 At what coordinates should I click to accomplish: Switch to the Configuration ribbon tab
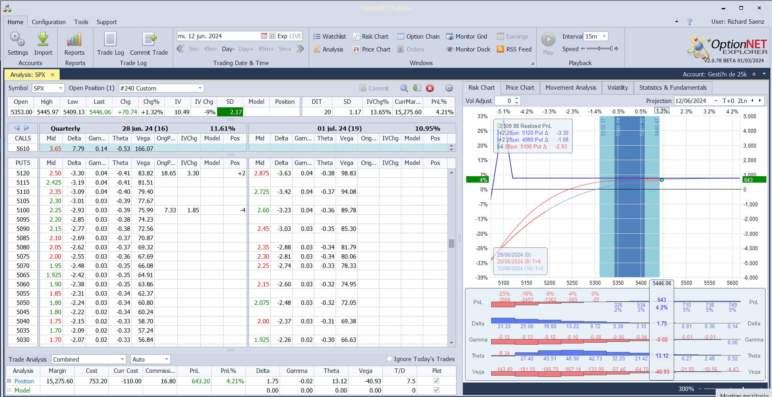click(49, 22)
